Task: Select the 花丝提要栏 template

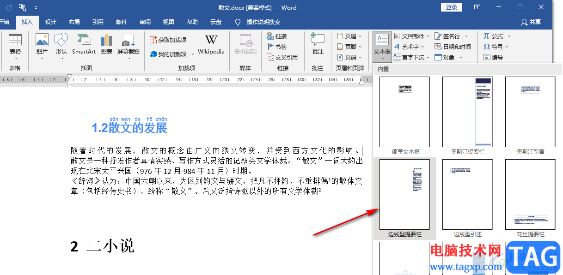Action: click(530, 199)
